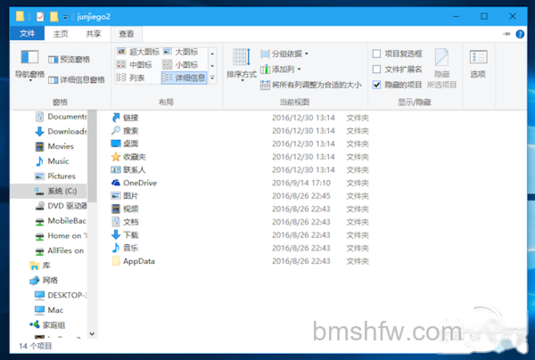The height and width of the screenshot is (360, 535).
Task: Choose 详细信息 layout
Action: pyautogui.click(x=184, y=78)
